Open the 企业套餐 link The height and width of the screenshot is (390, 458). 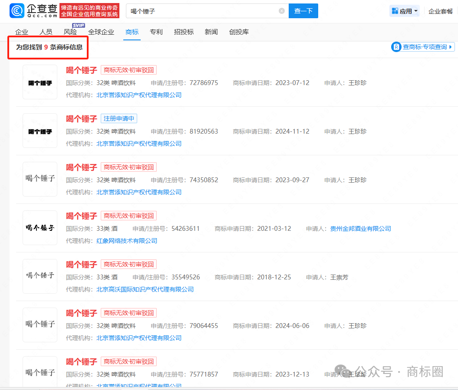440,10
